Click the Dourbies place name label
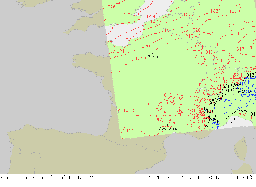256x187 pixels. tap(168, 128)
